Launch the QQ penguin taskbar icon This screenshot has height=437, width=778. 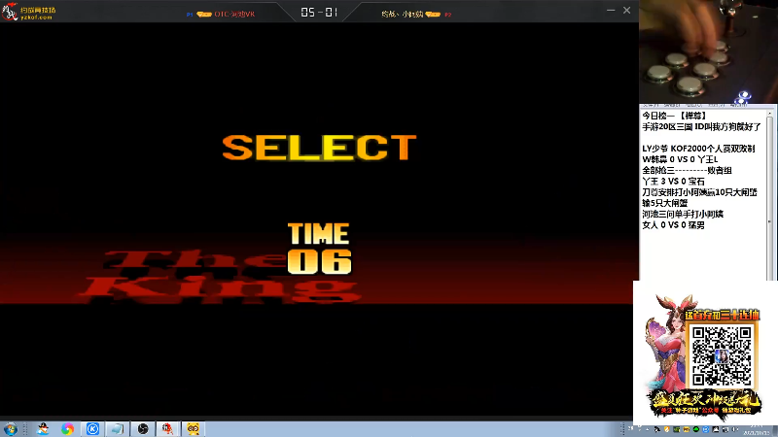click(43, 428)
